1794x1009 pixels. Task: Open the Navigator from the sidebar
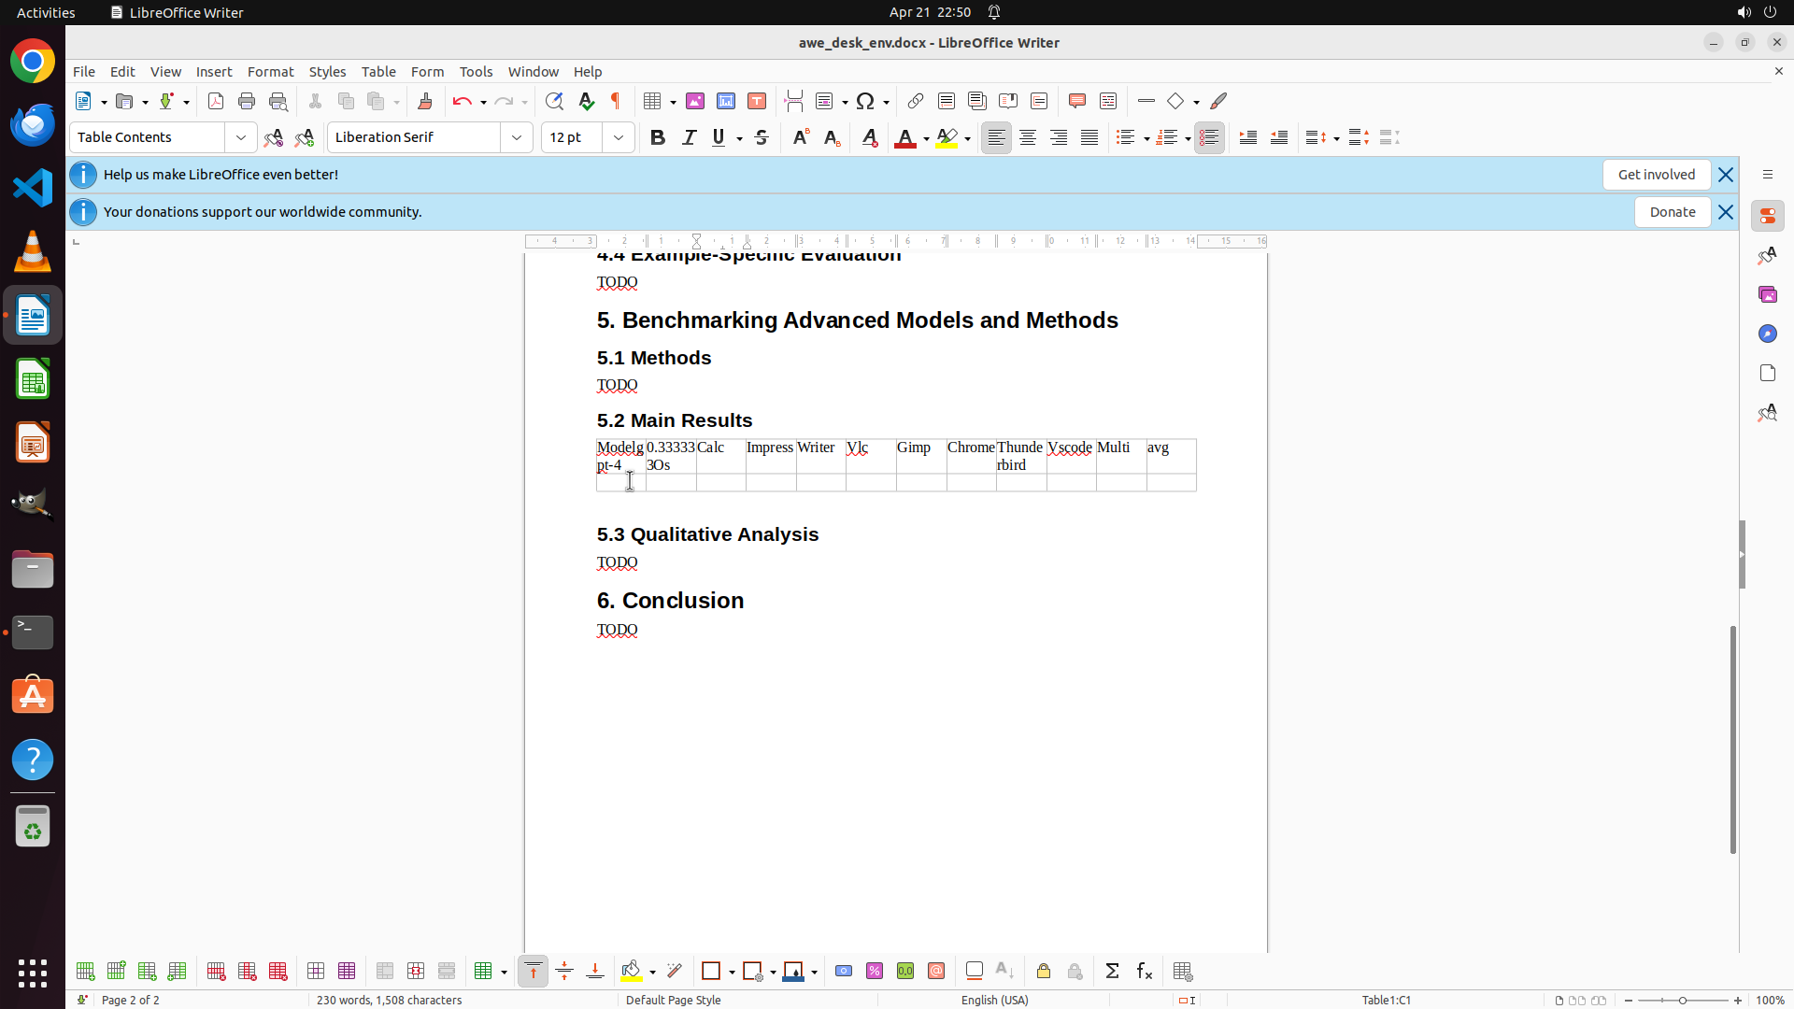[x=1767, y=334]
